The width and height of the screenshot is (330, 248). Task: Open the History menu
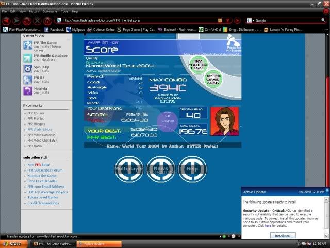[x=34, y=11]
